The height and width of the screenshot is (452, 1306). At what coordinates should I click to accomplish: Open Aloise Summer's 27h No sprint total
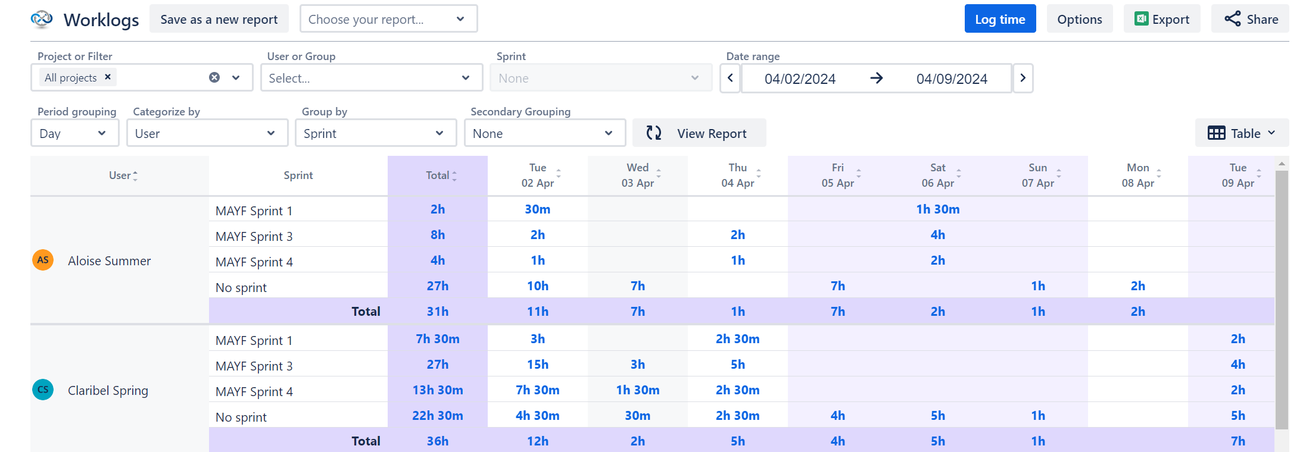click(x=438, y=285)
